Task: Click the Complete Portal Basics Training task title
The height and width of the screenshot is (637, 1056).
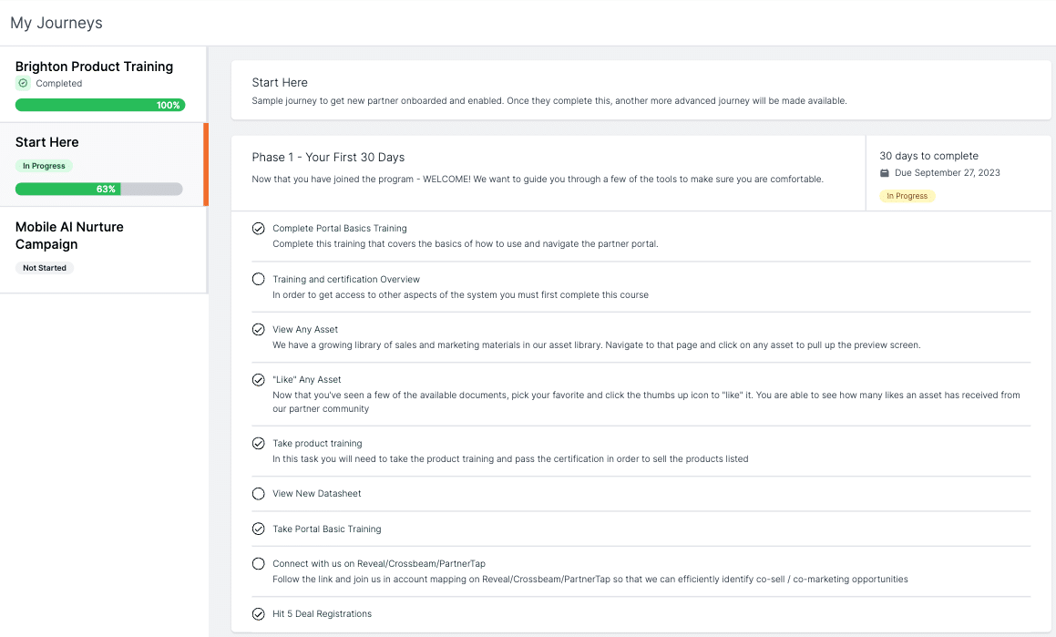Action: (340, 228)
